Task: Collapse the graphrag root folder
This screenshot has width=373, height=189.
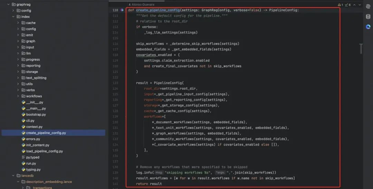Action: [8, 4]
